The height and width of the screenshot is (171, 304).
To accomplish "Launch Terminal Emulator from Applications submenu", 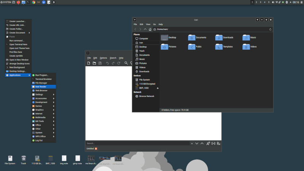I will click(44, 79).
